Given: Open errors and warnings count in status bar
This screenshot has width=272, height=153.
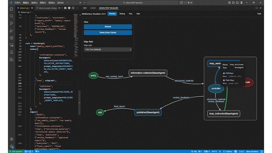Looking at the screenshot, I should coord(29,151).
